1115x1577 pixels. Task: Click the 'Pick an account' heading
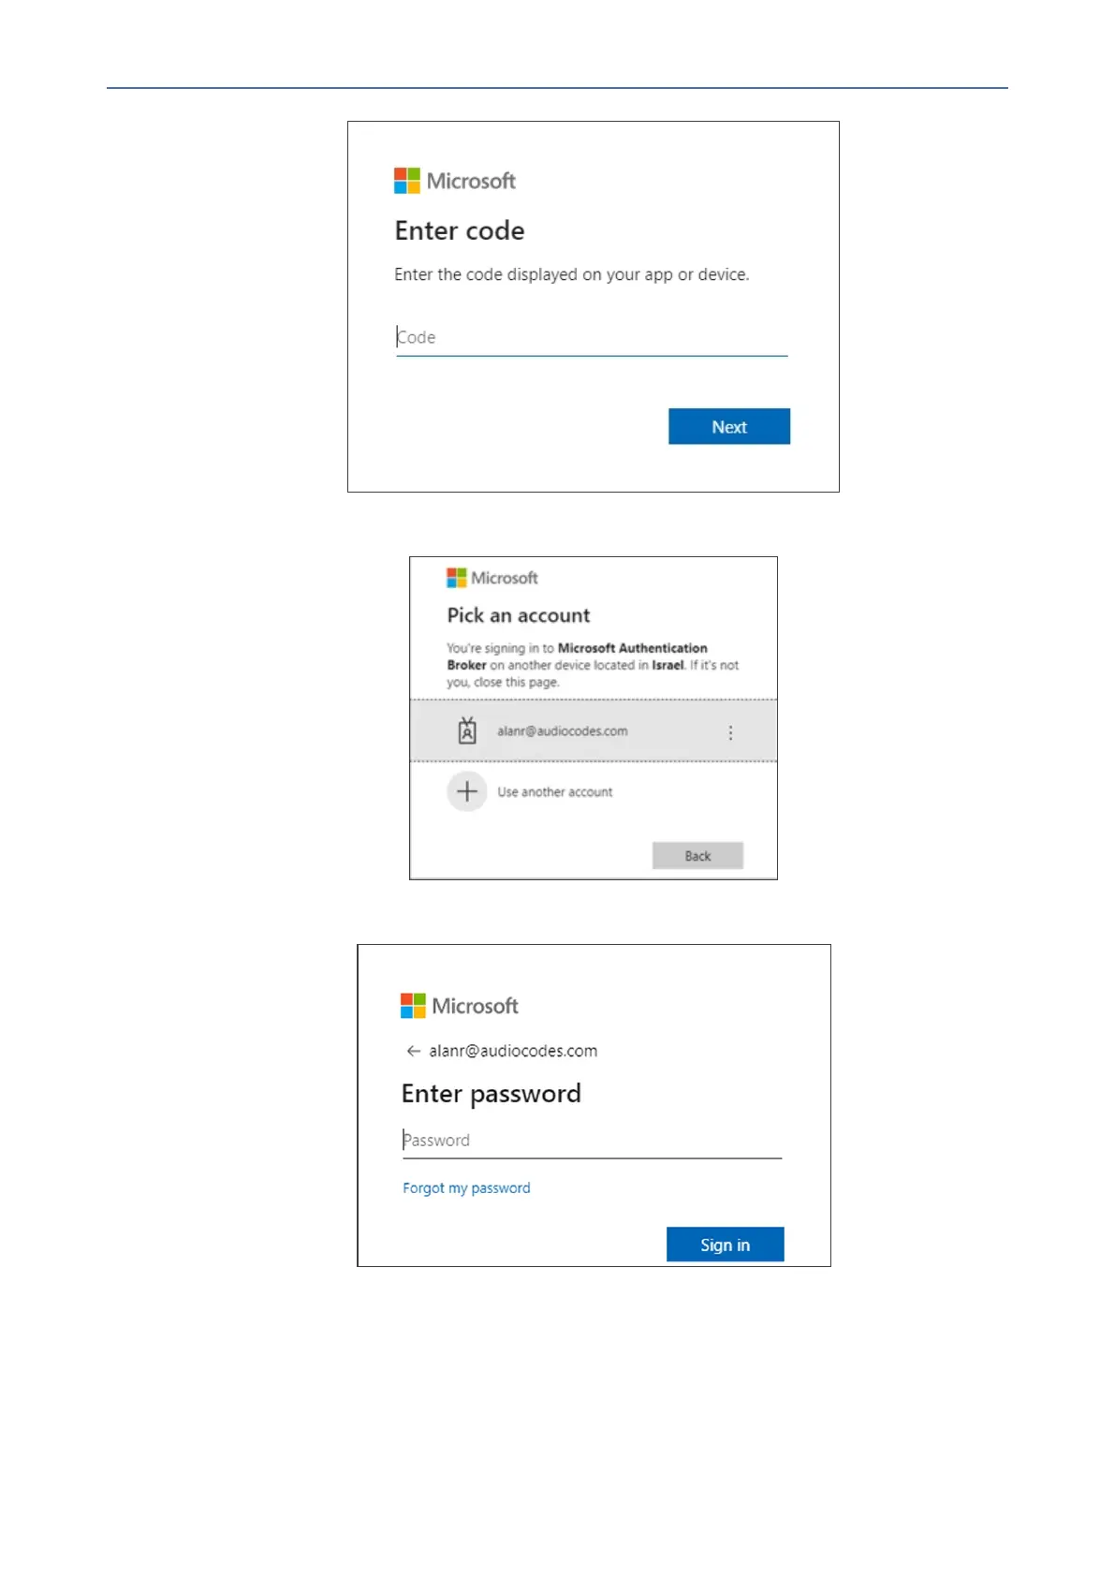tap(519, 615)
